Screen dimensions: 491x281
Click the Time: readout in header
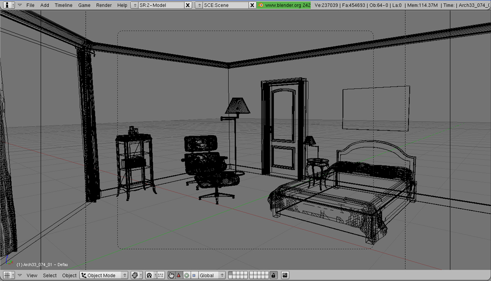[x=449, y=5]
